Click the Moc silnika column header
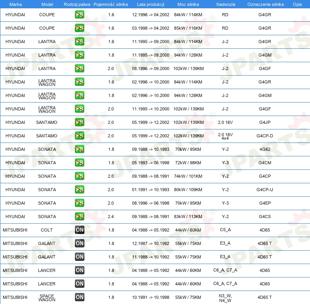Image resolution: width=310 pixels, height=304 pixels. coord(188,4)
